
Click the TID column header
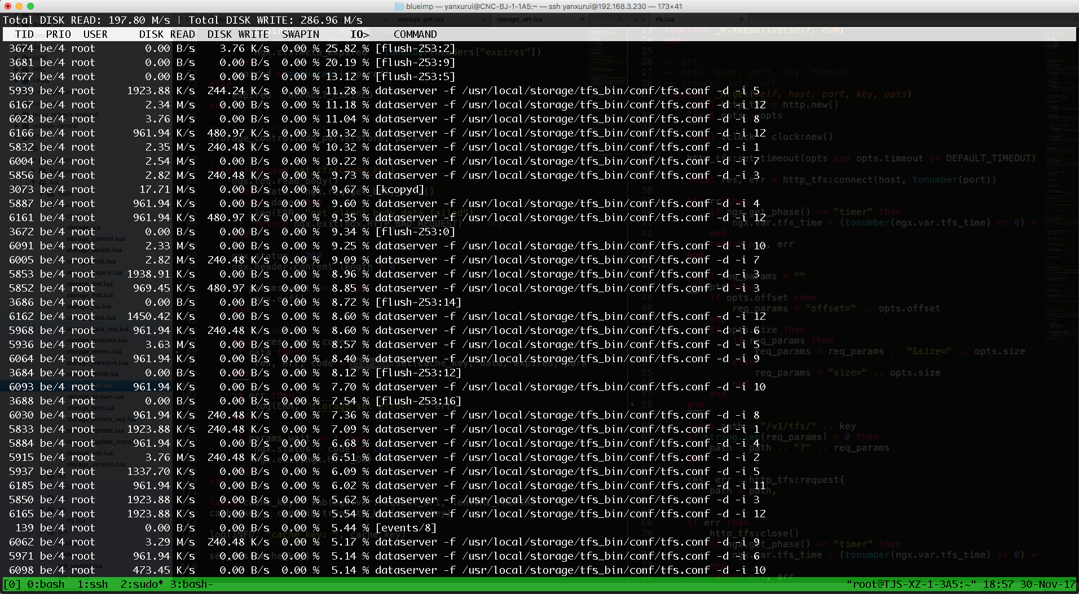pyautogui.click(x=24, y=34)
